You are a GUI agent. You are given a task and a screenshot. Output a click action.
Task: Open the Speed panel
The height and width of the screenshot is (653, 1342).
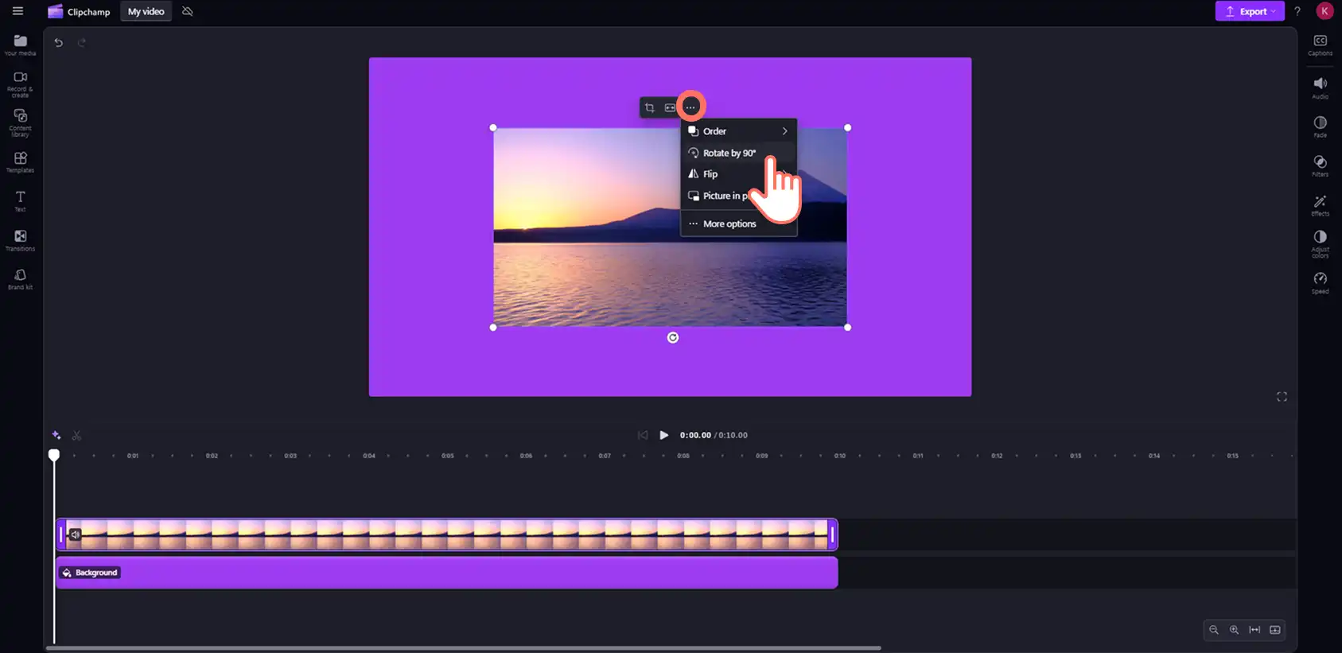[x=1320, y=282]
